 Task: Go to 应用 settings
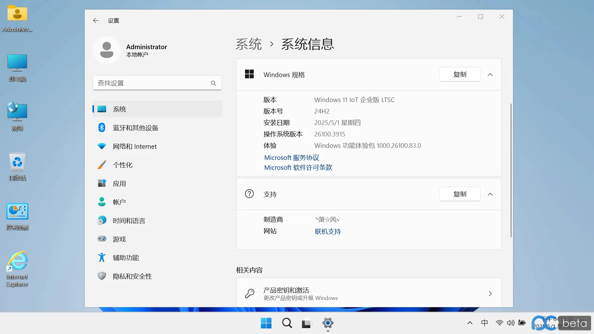(157, 183)
